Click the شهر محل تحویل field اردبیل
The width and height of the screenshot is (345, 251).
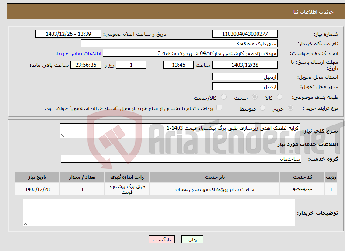point(245,86)
